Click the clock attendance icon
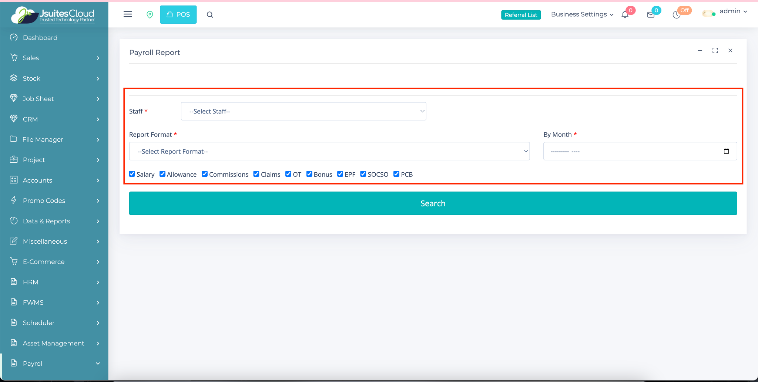The image size is (758, 382). [677, 15]
